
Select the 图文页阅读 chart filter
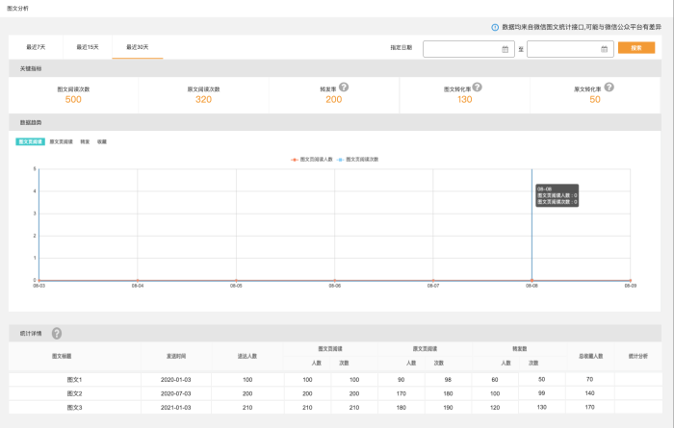pos(30,141)
